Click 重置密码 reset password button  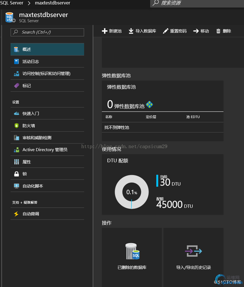coord(175,31)
